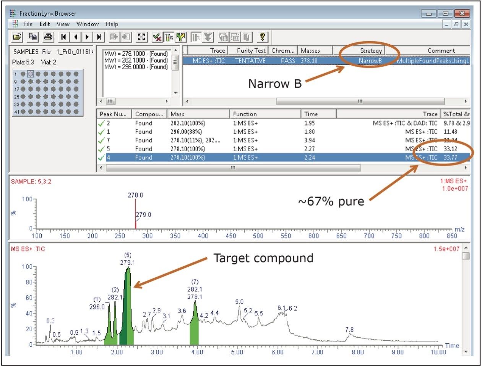Jump to first sample with skip-back arrow
482x367 pixels.
pyautogui.click(x=63, y=37)
